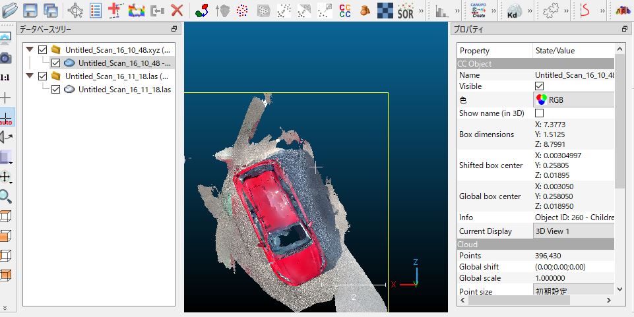Delete selected entity with red X icon
The width and height of the screenshot is (634, 317).
(177, 10)
